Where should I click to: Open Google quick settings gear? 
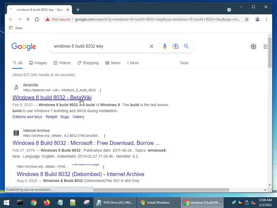253,47
